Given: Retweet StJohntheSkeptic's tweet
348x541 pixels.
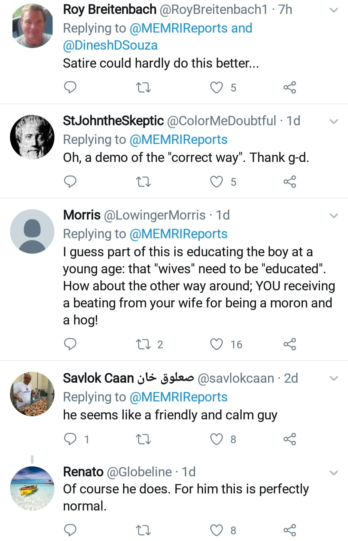Looking at the screenshot, I should pos(143,182).
